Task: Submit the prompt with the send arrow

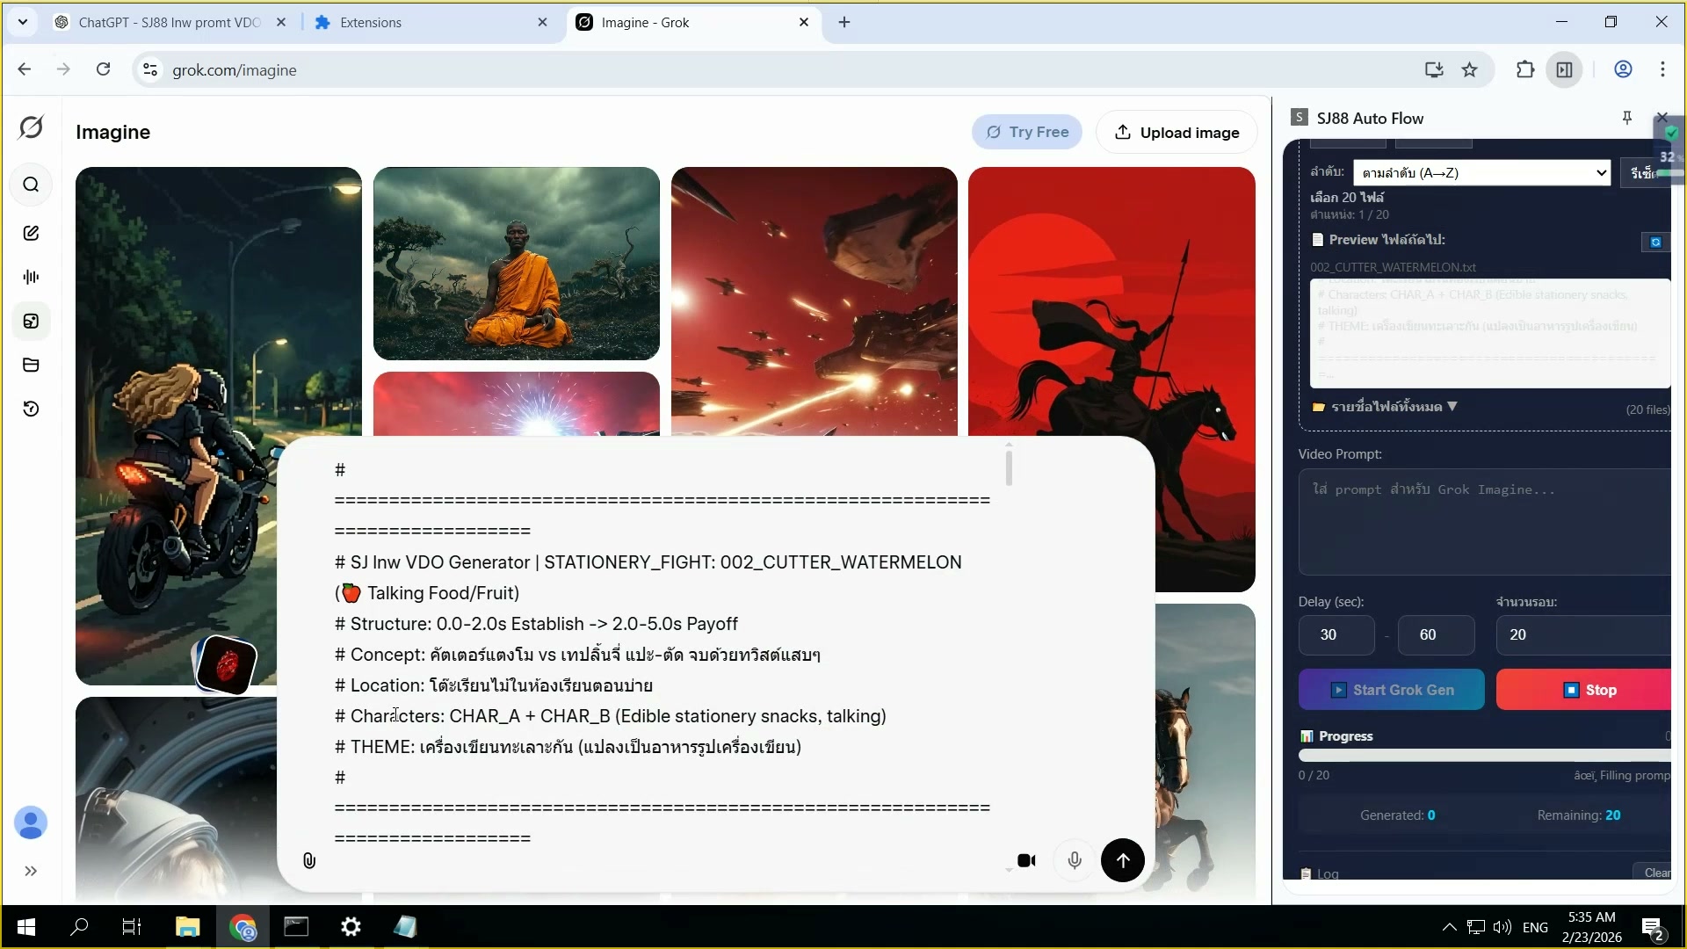Action: [1123, 860]
